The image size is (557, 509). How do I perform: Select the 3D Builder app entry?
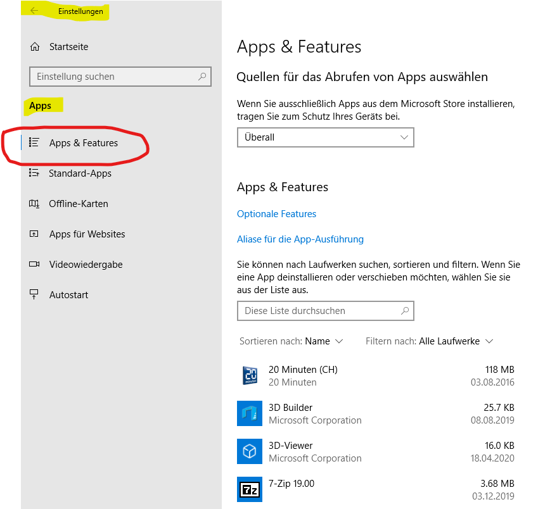click(376, 413)
